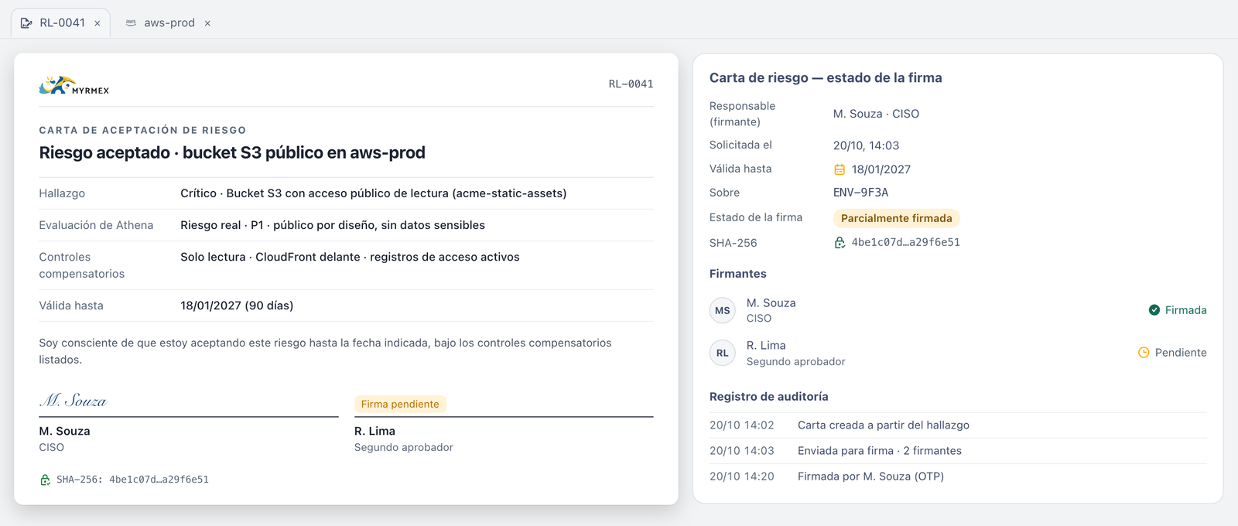Click the SHA-256 hash text in the letter footer
Viewport: 1238px width, 526px height.
[132, 480]
